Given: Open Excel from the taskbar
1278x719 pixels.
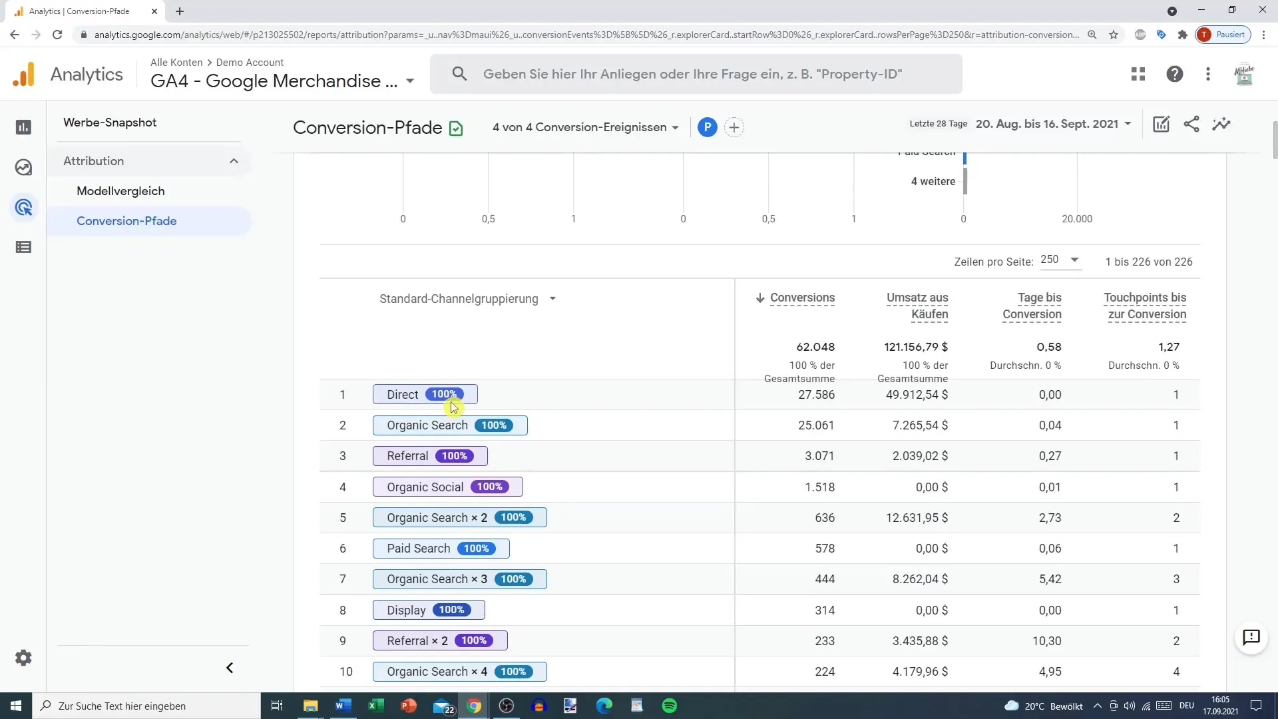Looking at the screenshot, I should coord(375,706).
